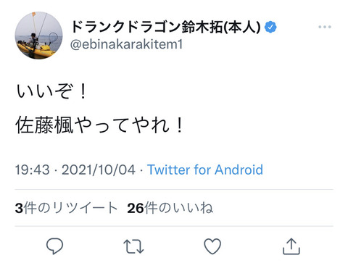Select the name 佐藤楓 in the tweet
Image resolution: width=348 pixels, height=263 pixels.
[44, 125]
